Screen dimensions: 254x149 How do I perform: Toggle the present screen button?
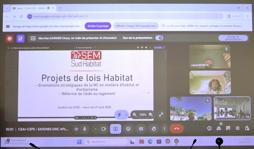[115, 129]
